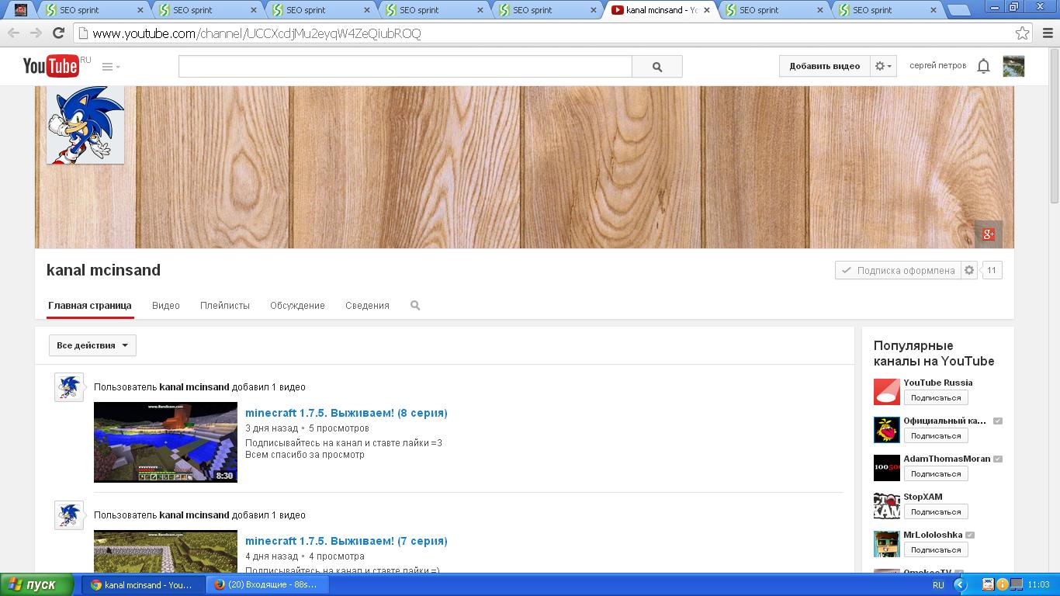This screenshot has height=596, width=1060.
Task: Click the Sonic channel avatar on banner
Action: click(85, 125)
